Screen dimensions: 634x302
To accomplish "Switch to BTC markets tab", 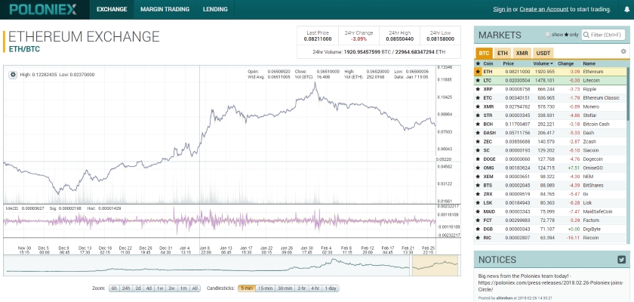I will pyautogui.click(x=484, y=53).
